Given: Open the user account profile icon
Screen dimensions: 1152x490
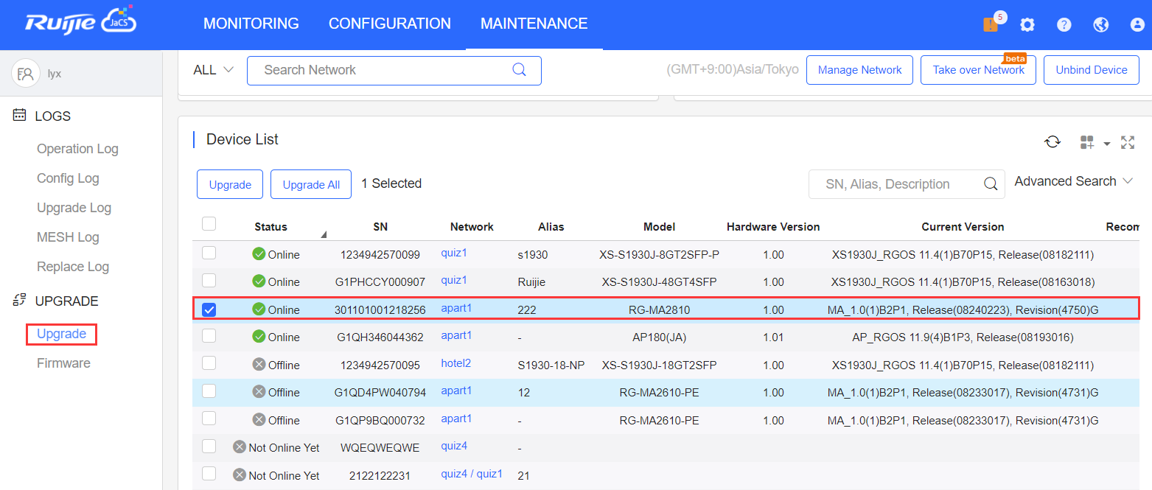Looking at the screenshot, I should [1137, 25].
